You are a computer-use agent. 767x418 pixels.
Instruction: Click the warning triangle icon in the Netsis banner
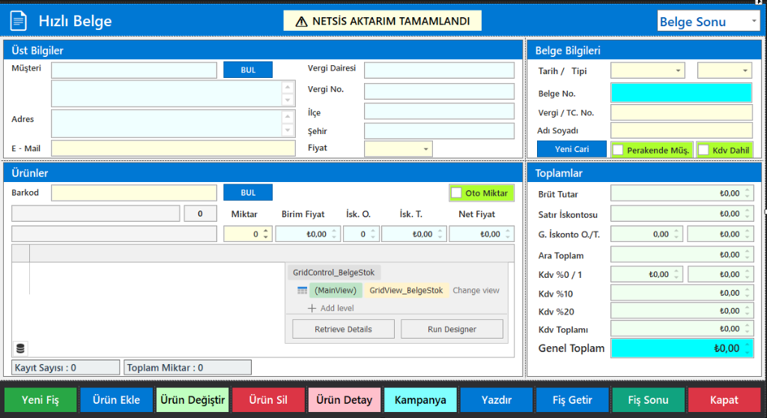302,22
